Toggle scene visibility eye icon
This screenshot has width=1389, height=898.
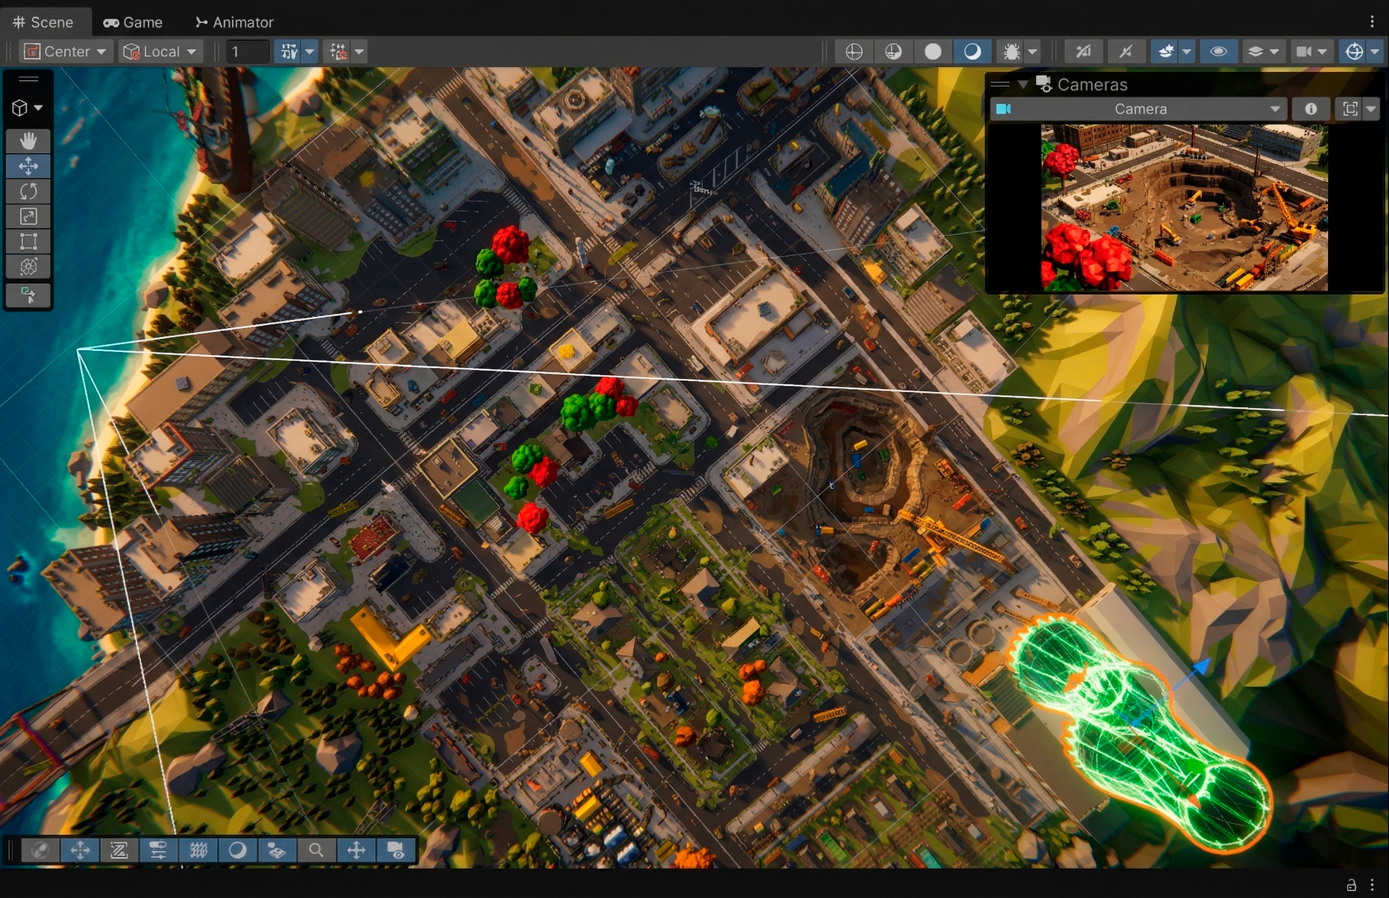click(1218, 52)
